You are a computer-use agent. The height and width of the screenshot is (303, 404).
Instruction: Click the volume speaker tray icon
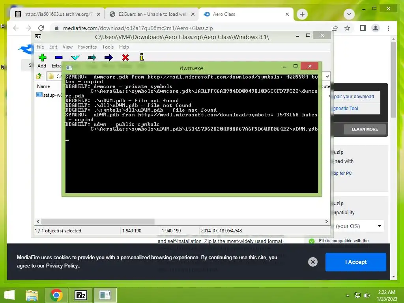367,295
